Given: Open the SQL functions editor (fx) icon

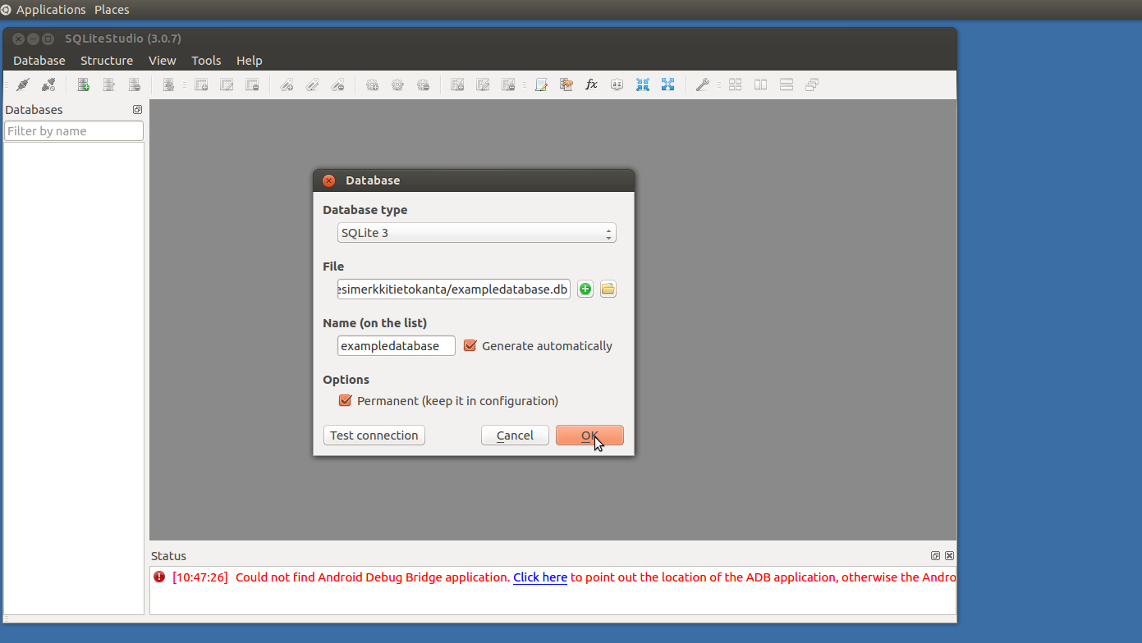Looking at the screenshot, I should click(x=591, y=84).
